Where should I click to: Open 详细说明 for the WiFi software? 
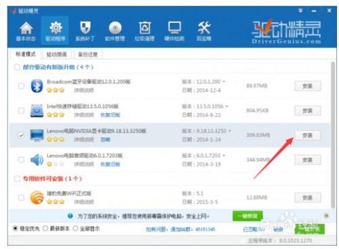(84, 202)
